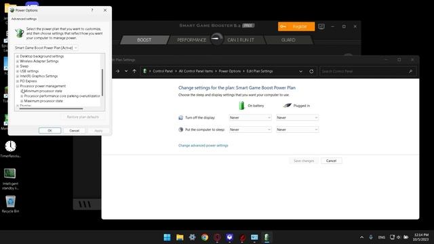Open the ENG language indicator
434x244 pixels.
pyautogui.click(x=381, y=237)
